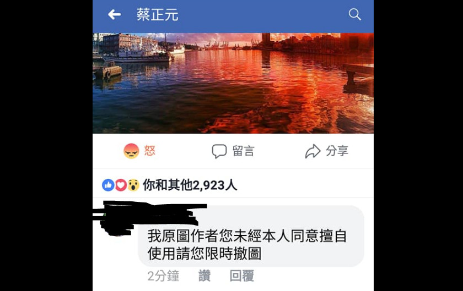
Task: Click 讚 under the comment
Action: pyautogui.click(x=204, y=276)
